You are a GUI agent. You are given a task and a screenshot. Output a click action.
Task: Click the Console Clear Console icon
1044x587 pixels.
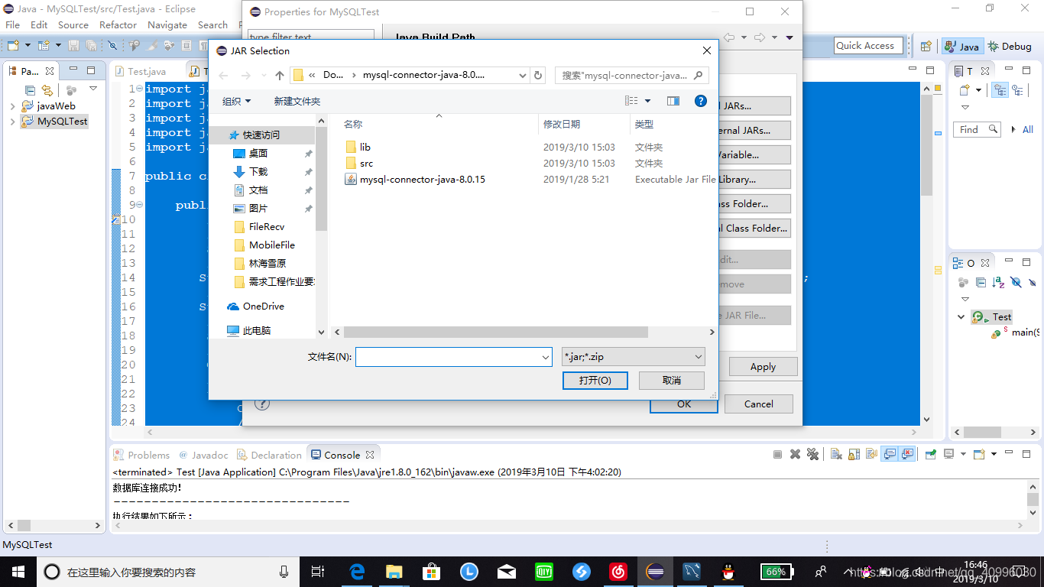tap(836, 454)
